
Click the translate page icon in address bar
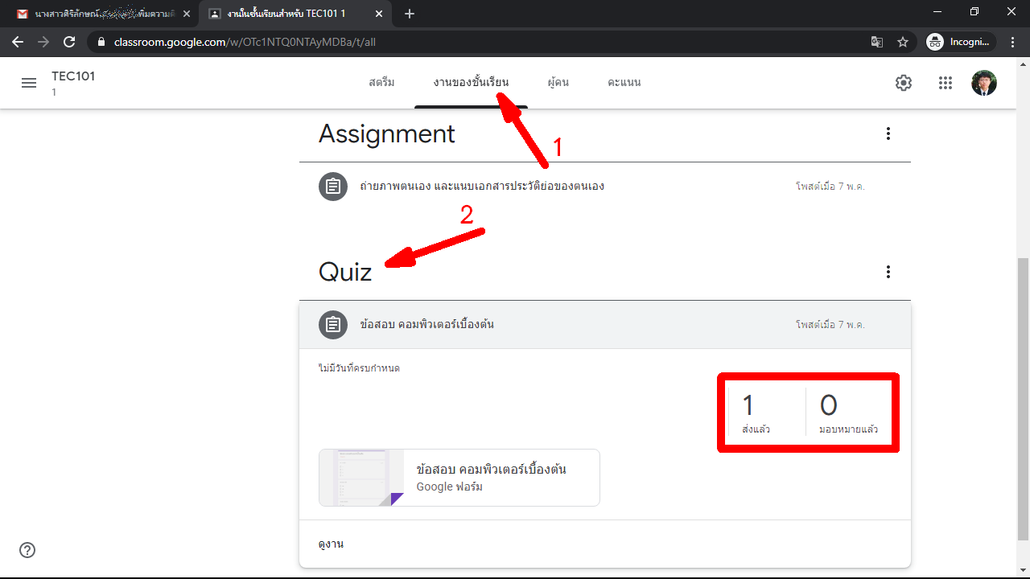[x=877, y=42]
